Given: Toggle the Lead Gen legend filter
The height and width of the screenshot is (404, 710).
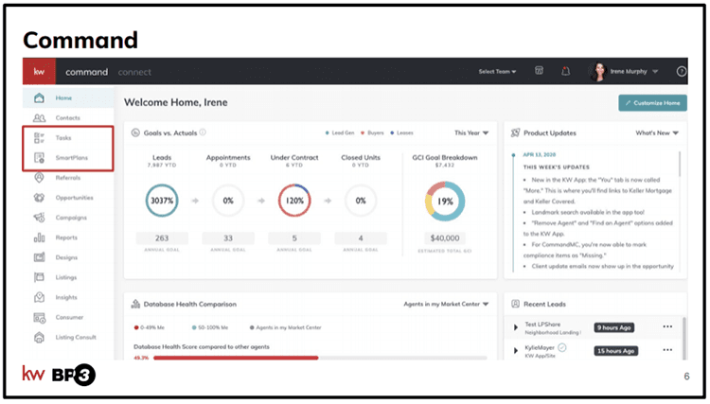Looking at the screenshot, I should pyautogui.click(x=340, y=132).
